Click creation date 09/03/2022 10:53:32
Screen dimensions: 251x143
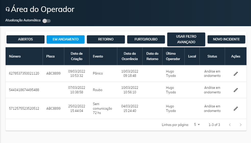[x=77, y=74]
